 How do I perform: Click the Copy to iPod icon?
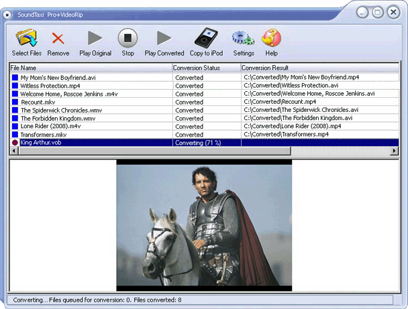206,38
